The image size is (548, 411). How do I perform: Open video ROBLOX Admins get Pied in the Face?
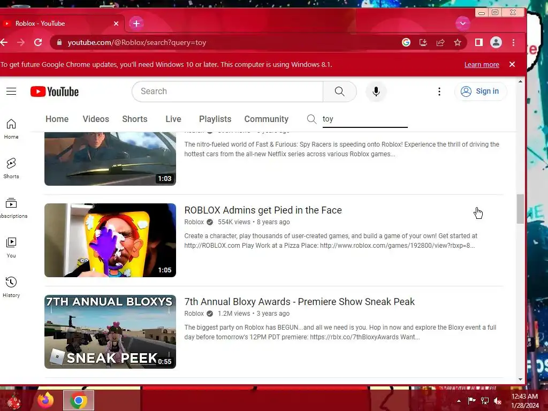263,210
